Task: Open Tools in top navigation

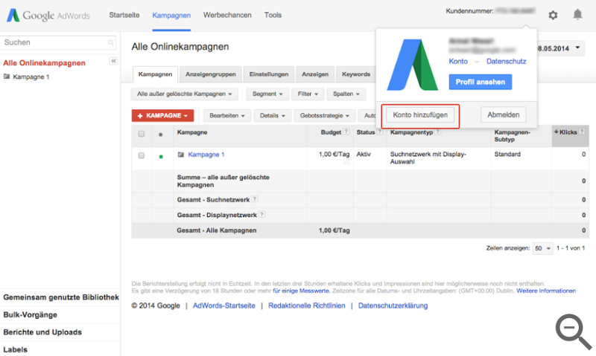Action: [273, 15]
